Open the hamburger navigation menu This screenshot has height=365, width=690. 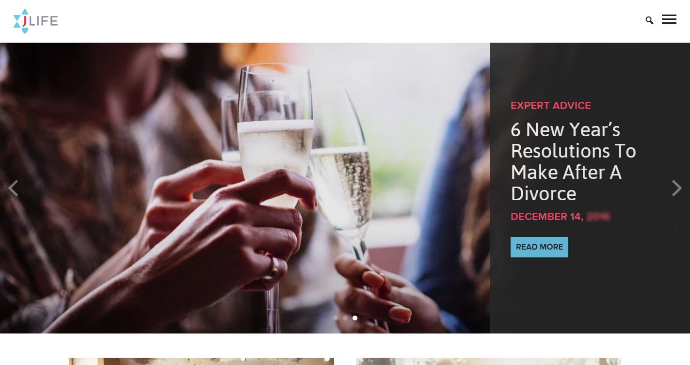669,19
